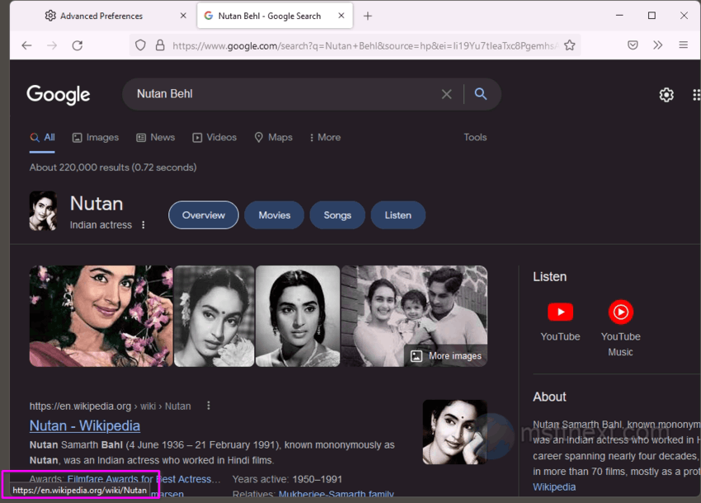Open Google quick settings gear
701x503 pixels.
(666, 94)
